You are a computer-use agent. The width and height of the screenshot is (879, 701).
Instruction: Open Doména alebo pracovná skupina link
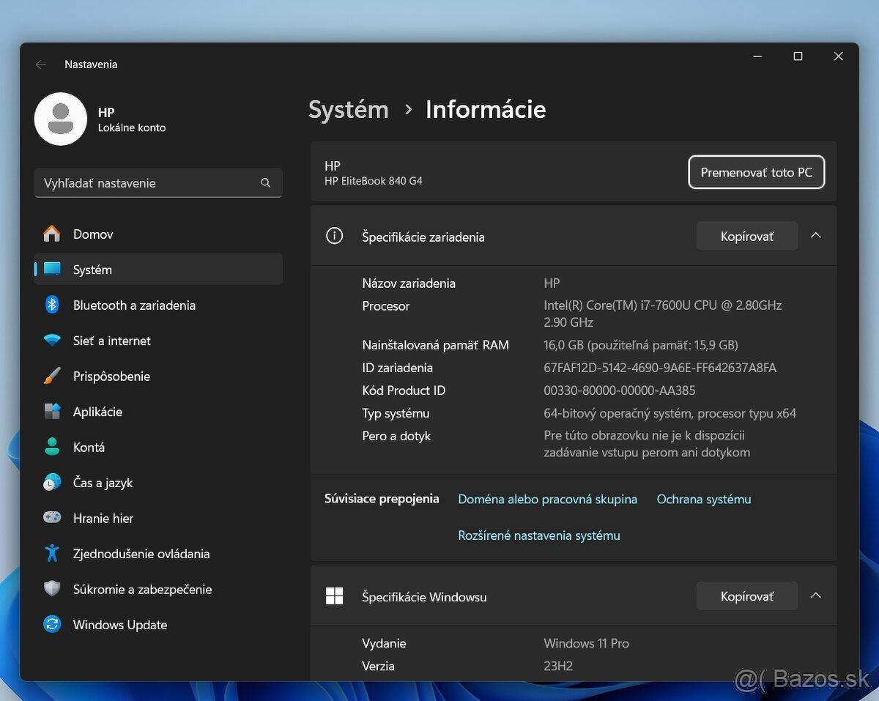tap(547, 500)
